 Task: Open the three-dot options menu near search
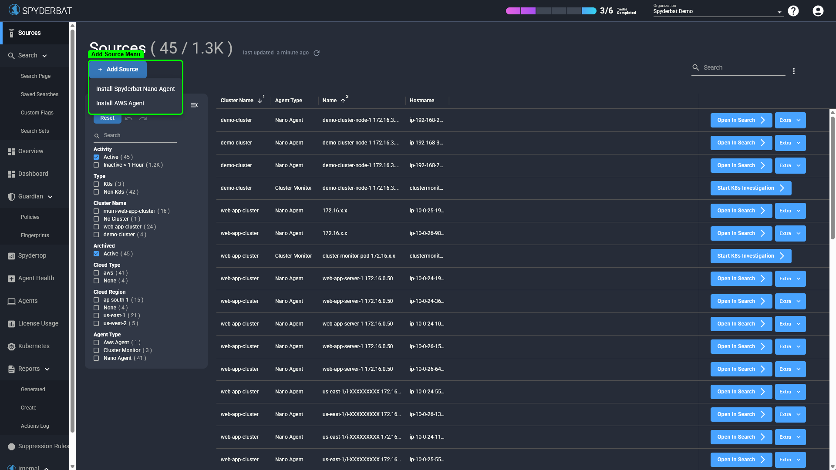[x=794, y=70]
